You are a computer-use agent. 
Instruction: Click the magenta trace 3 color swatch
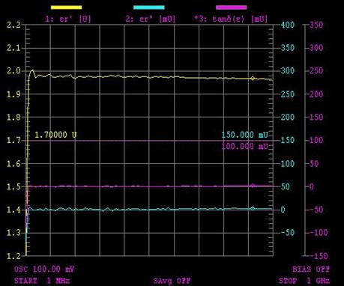coord(232,7)
